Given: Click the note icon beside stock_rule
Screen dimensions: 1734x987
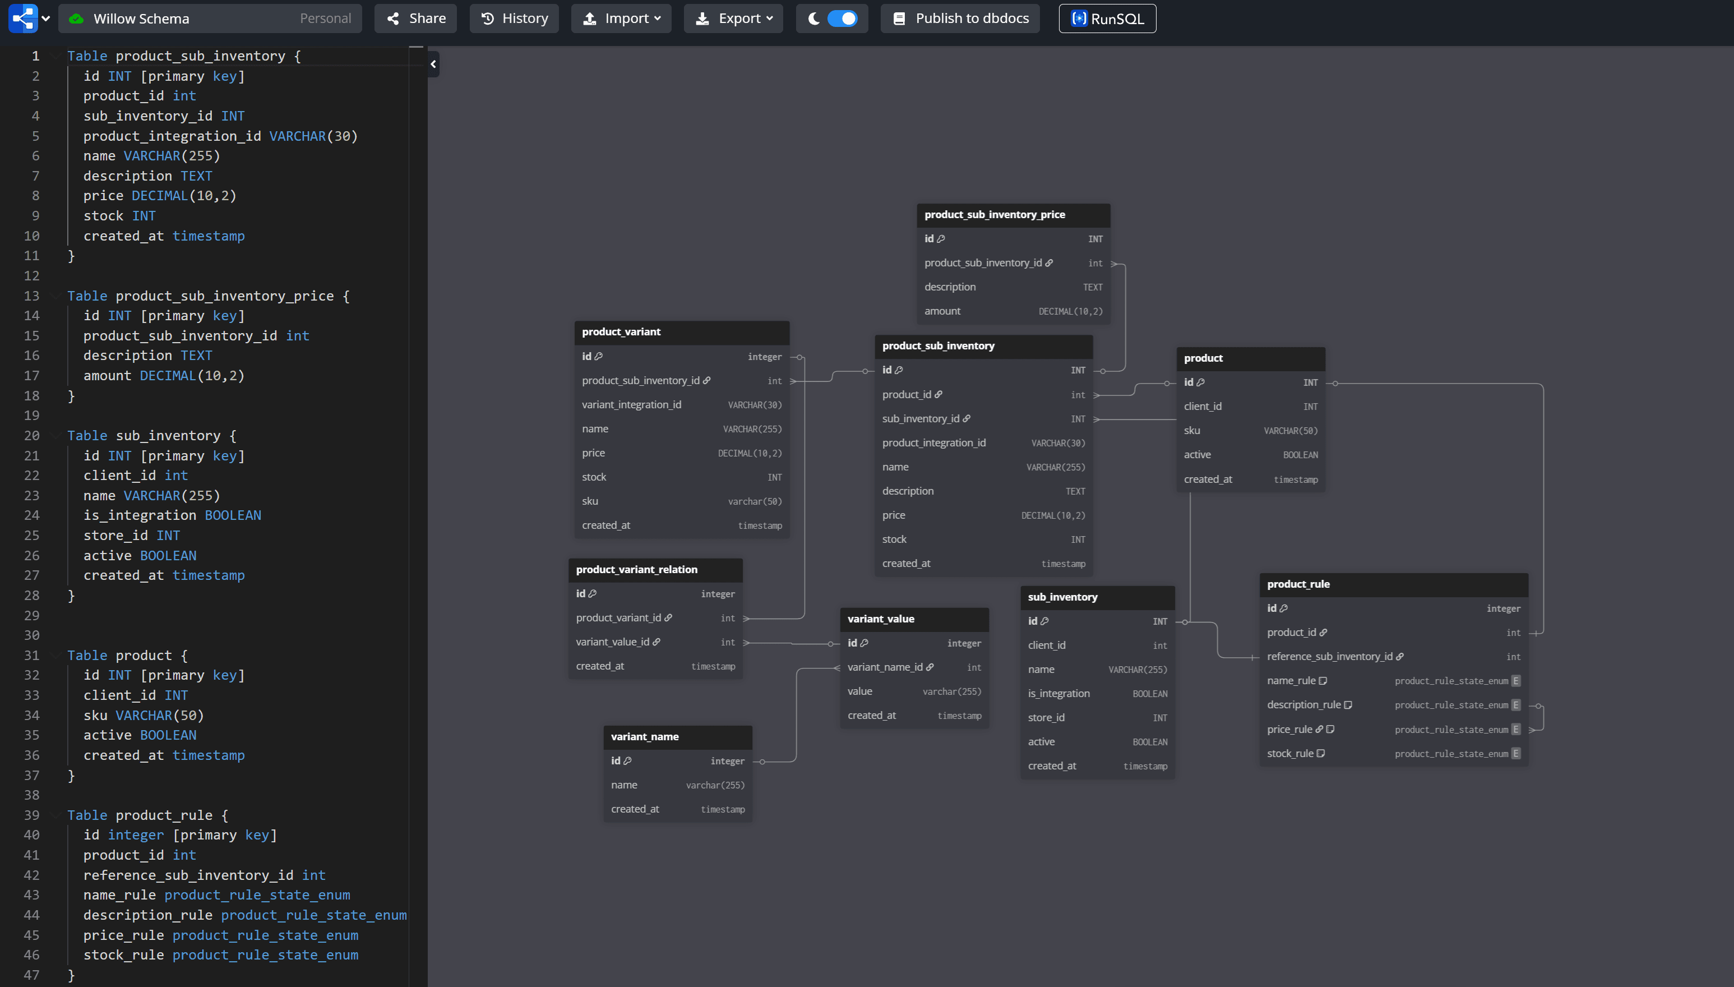Looking at the screenshot, I should point(1321,754).
